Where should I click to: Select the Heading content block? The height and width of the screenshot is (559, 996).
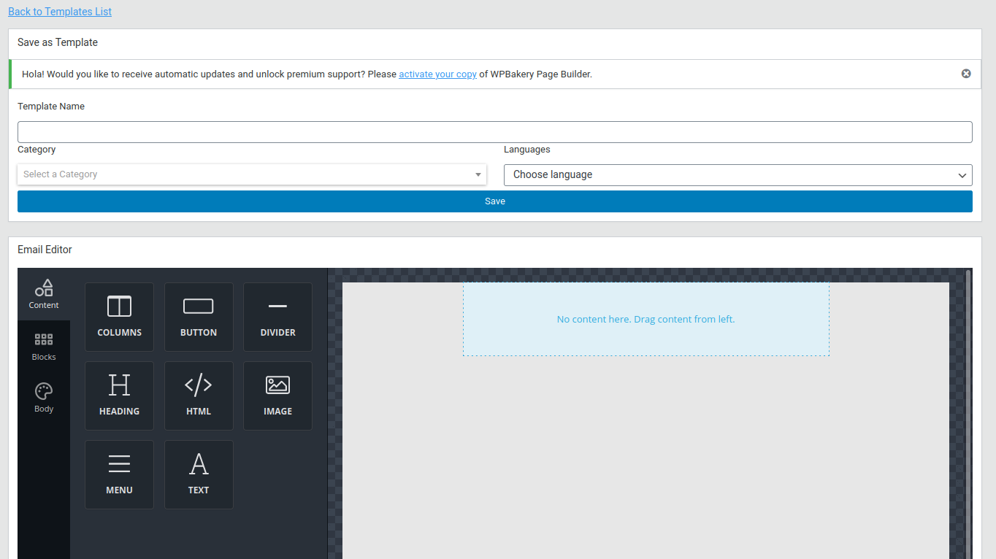click(119, 396)
